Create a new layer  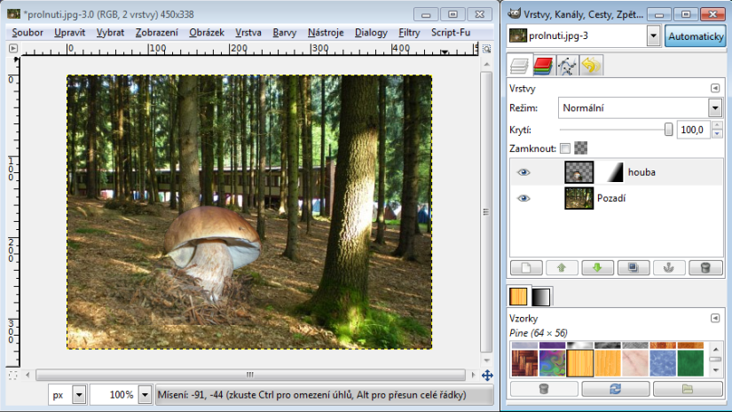tap(526, 267)
